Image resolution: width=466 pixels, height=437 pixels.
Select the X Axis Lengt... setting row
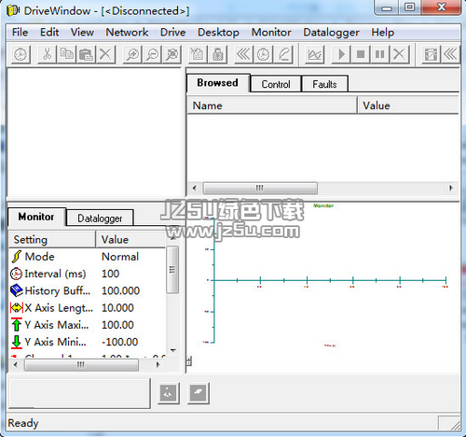[x=88, y=308]
